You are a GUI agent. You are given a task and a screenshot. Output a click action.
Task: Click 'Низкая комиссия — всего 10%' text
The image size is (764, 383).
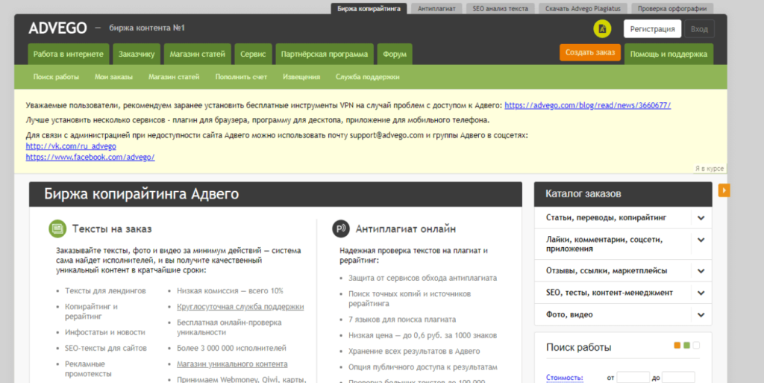230,291
